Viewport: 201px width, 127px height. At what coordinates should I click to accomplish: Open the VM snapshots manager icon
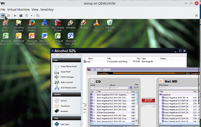[38, 16]
